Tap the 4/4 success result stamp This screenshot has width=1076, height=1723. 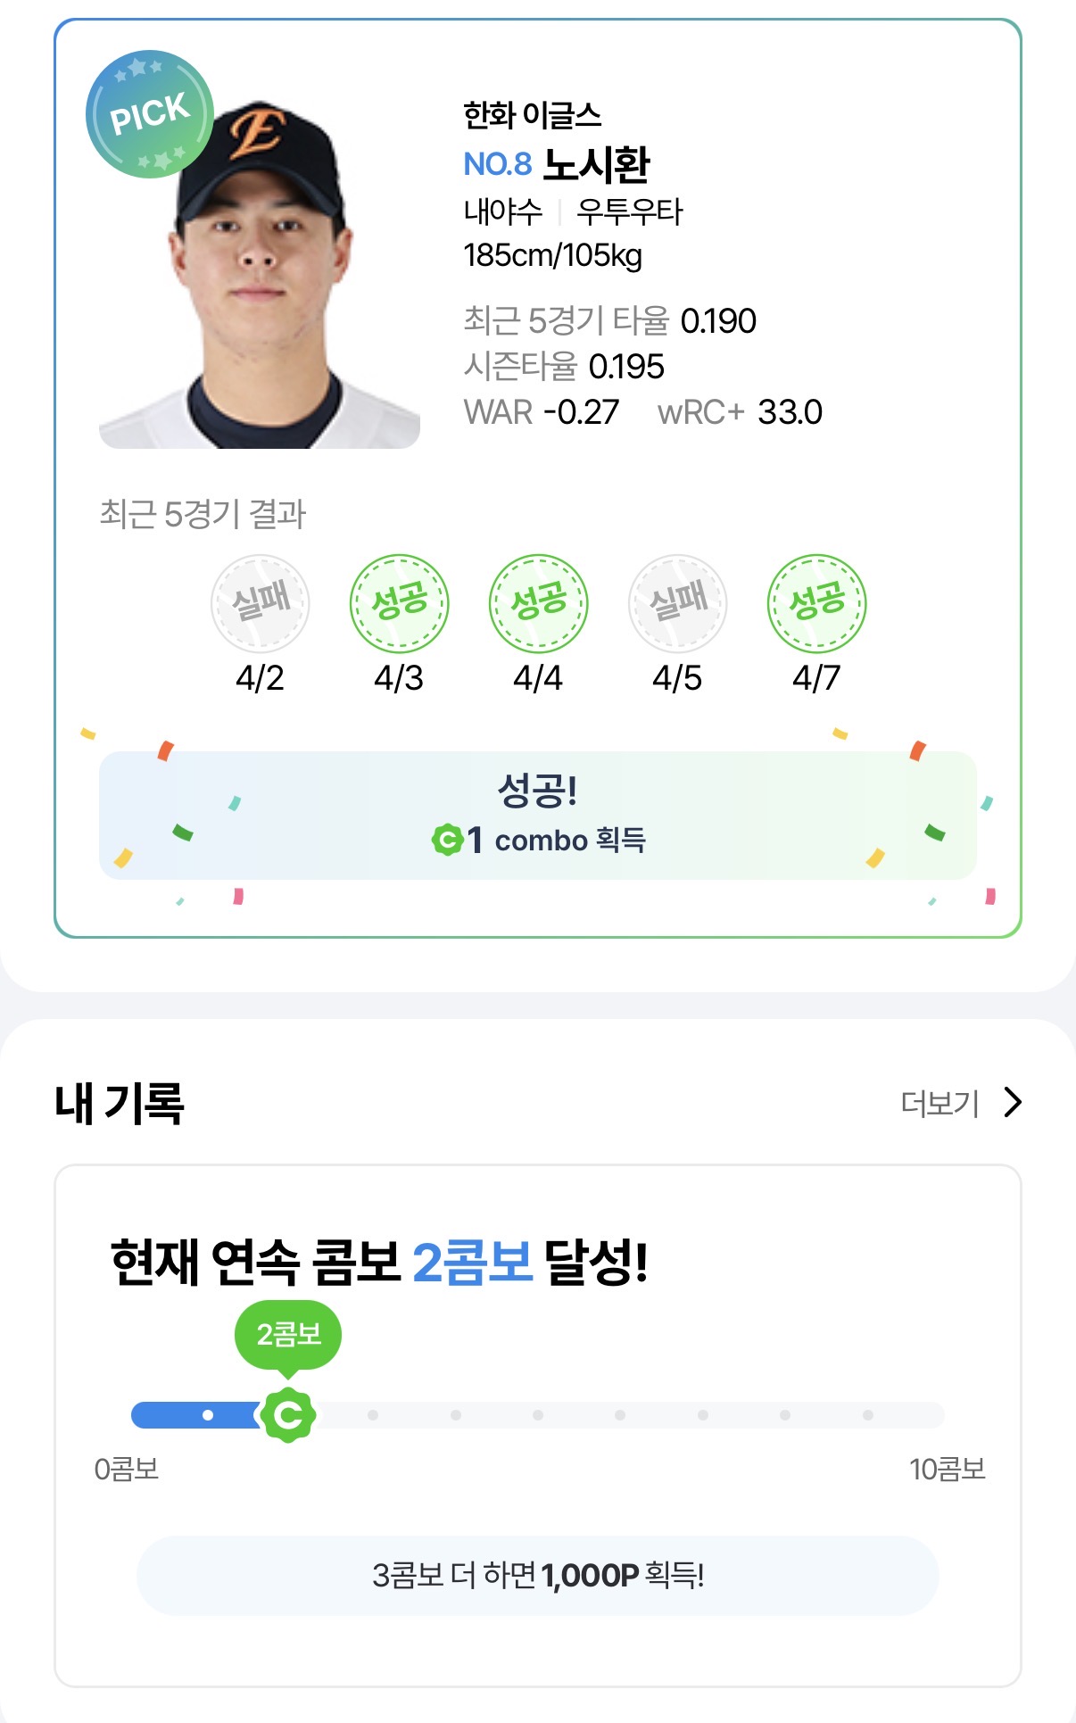[538, 604]
